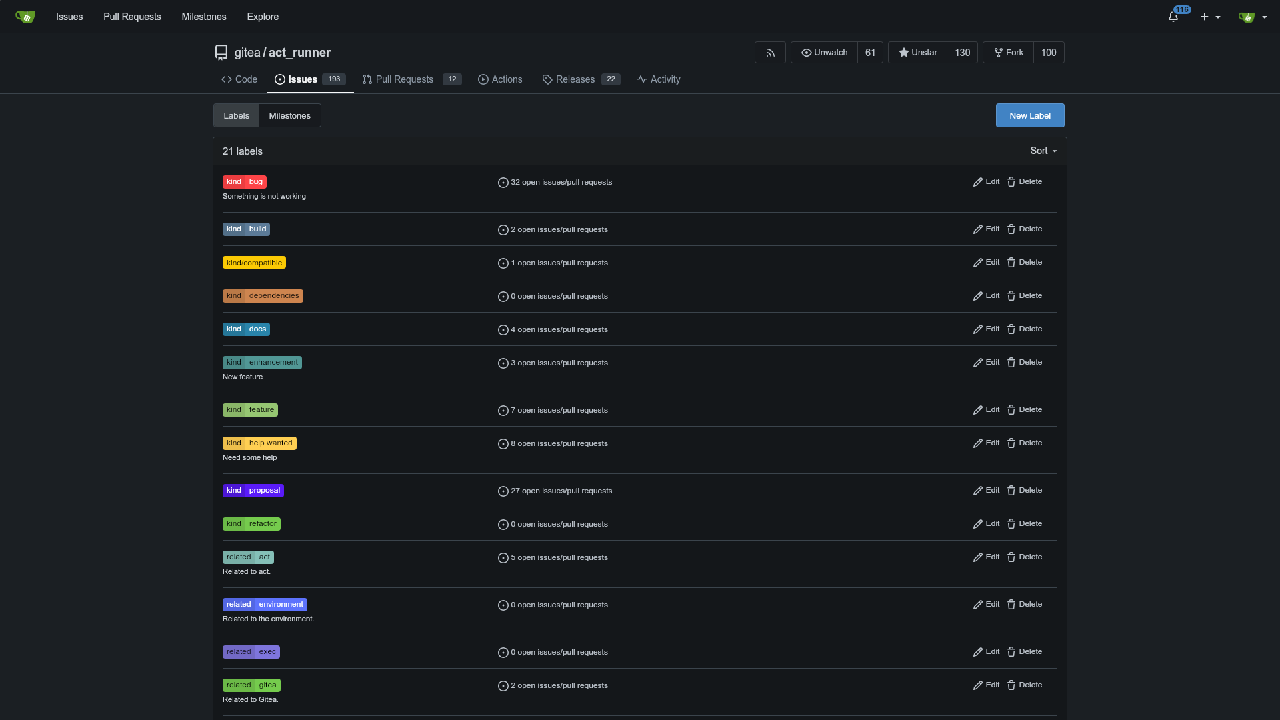Open the Pull Requests repository tab
This screenshot has height=720, width=1280.
click(404, 79)
